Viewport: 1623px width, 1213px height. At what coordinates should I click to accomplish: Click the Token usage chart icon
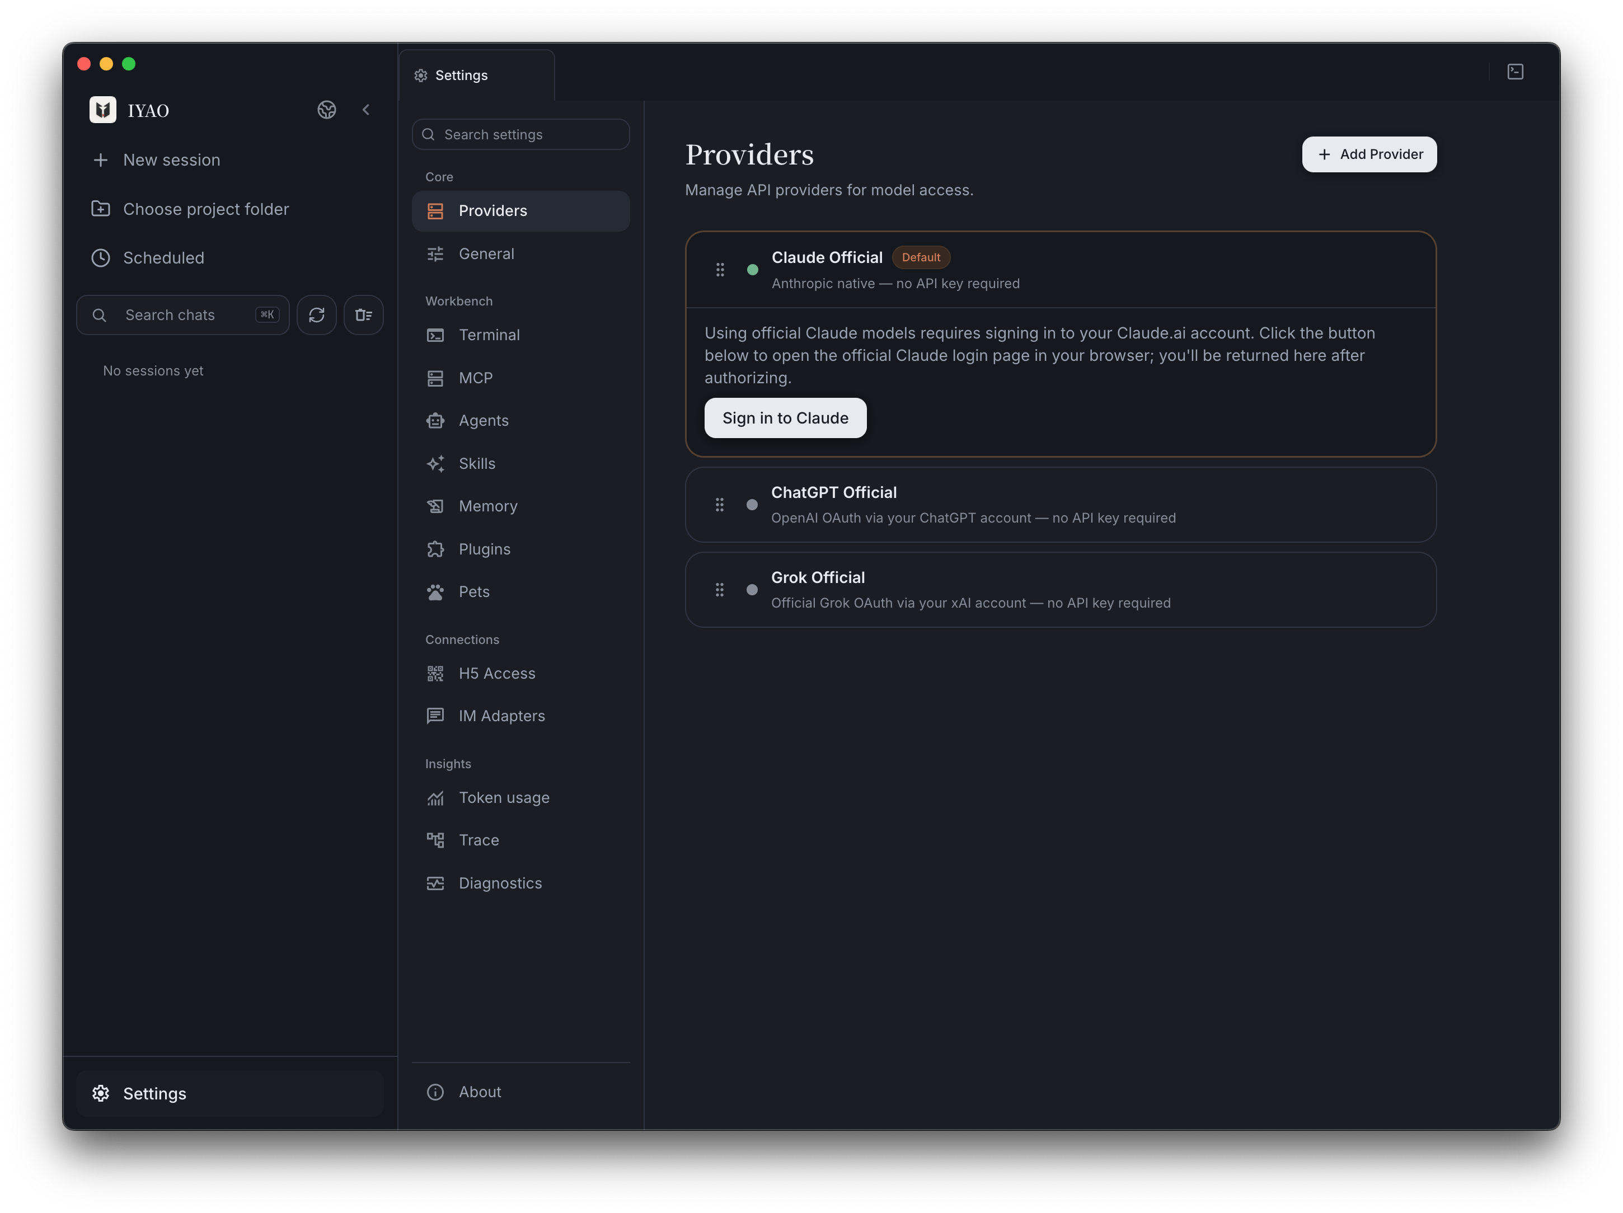[436, 798]
